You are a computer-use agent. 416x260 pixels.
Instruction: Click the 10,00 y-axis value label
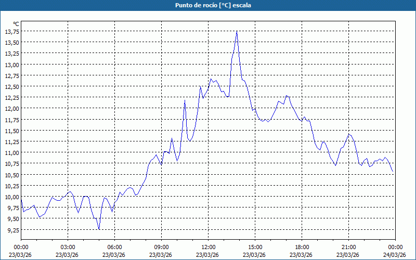(x=12, y=197)
